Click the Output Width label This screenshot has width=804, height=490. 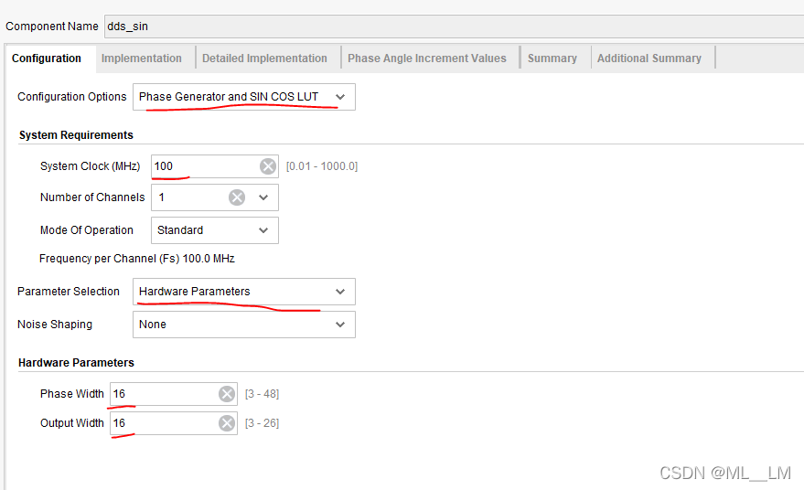pyautogui.click(x=71, y=423)
